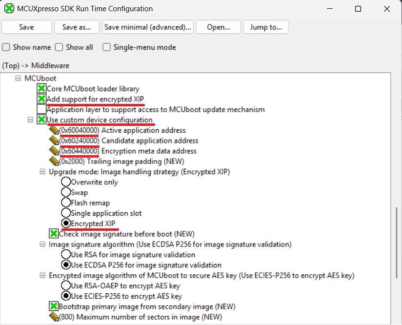Click pencil icon for Maximum number of sectors
The image size is (402, 325).
pyautogui.click(x=54, y=317)
